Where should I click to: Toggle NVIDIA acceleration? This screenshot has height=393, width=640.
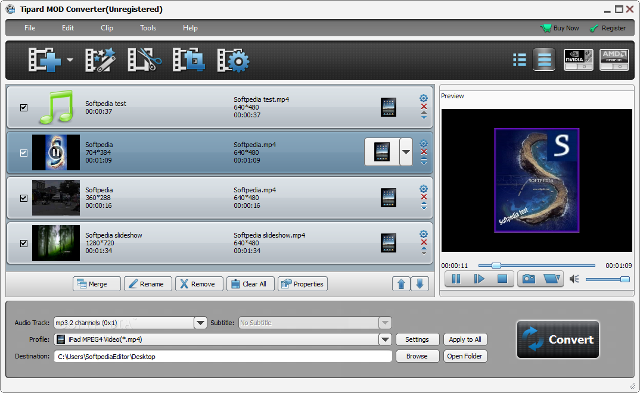point(579,60)
